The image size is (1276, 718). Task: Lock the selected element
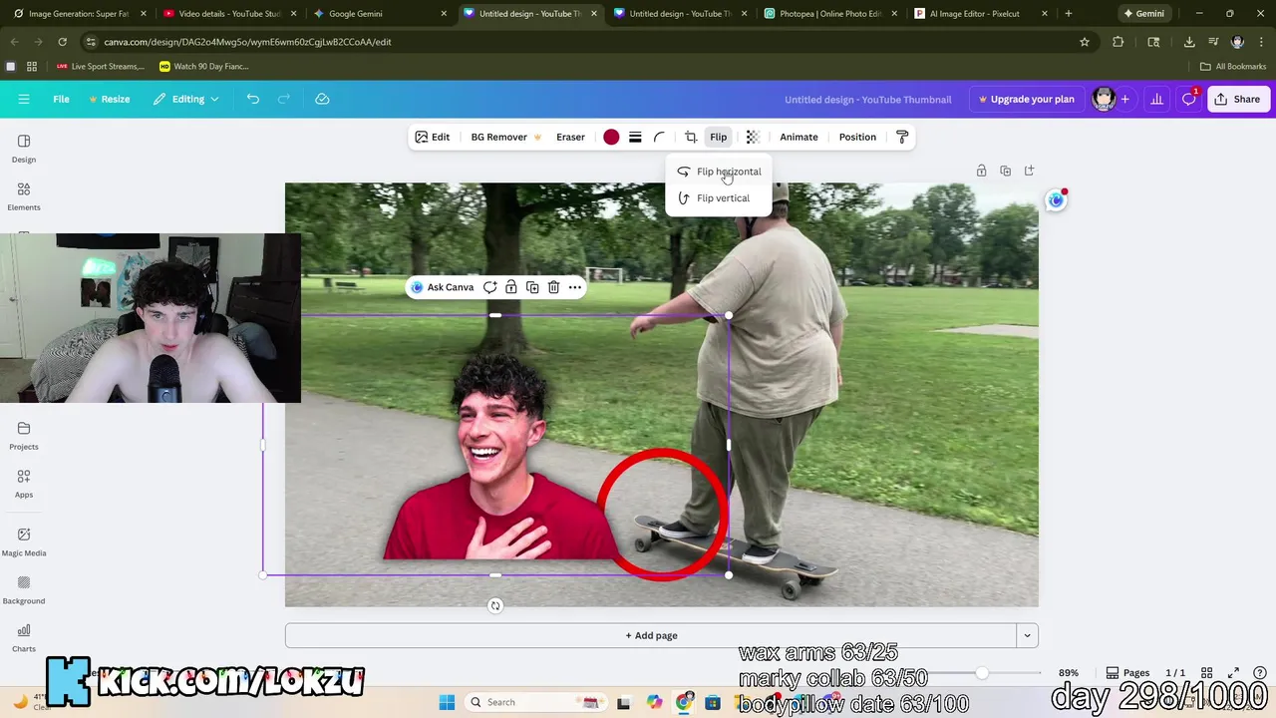tap(511, 287)
